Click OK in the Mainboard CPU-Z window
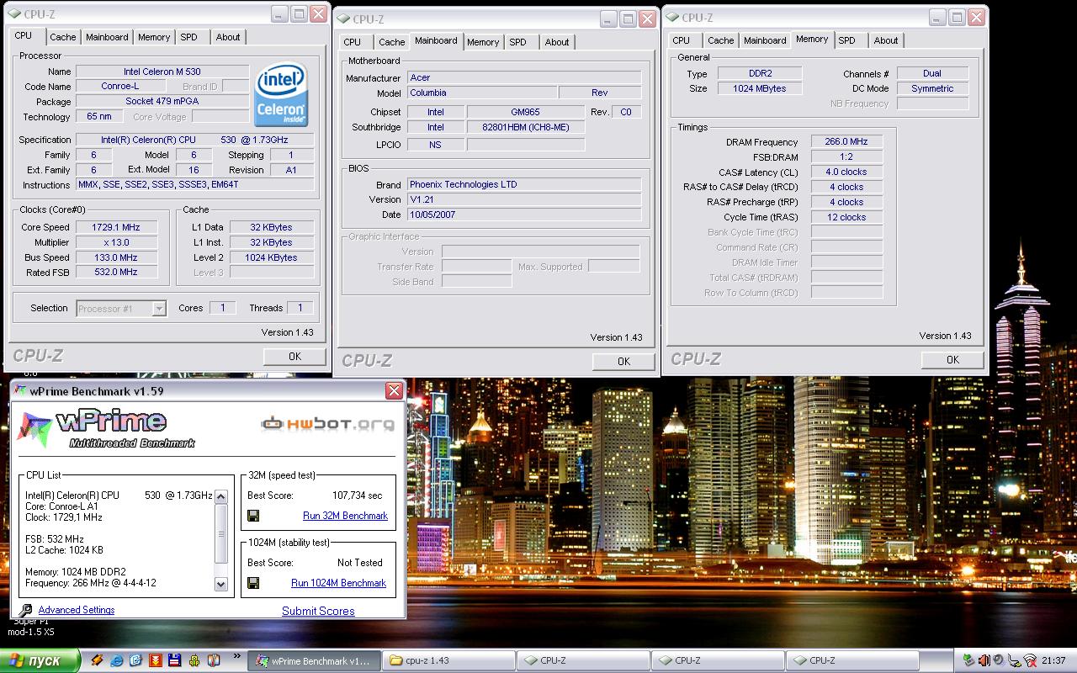 tap(623, 362)
